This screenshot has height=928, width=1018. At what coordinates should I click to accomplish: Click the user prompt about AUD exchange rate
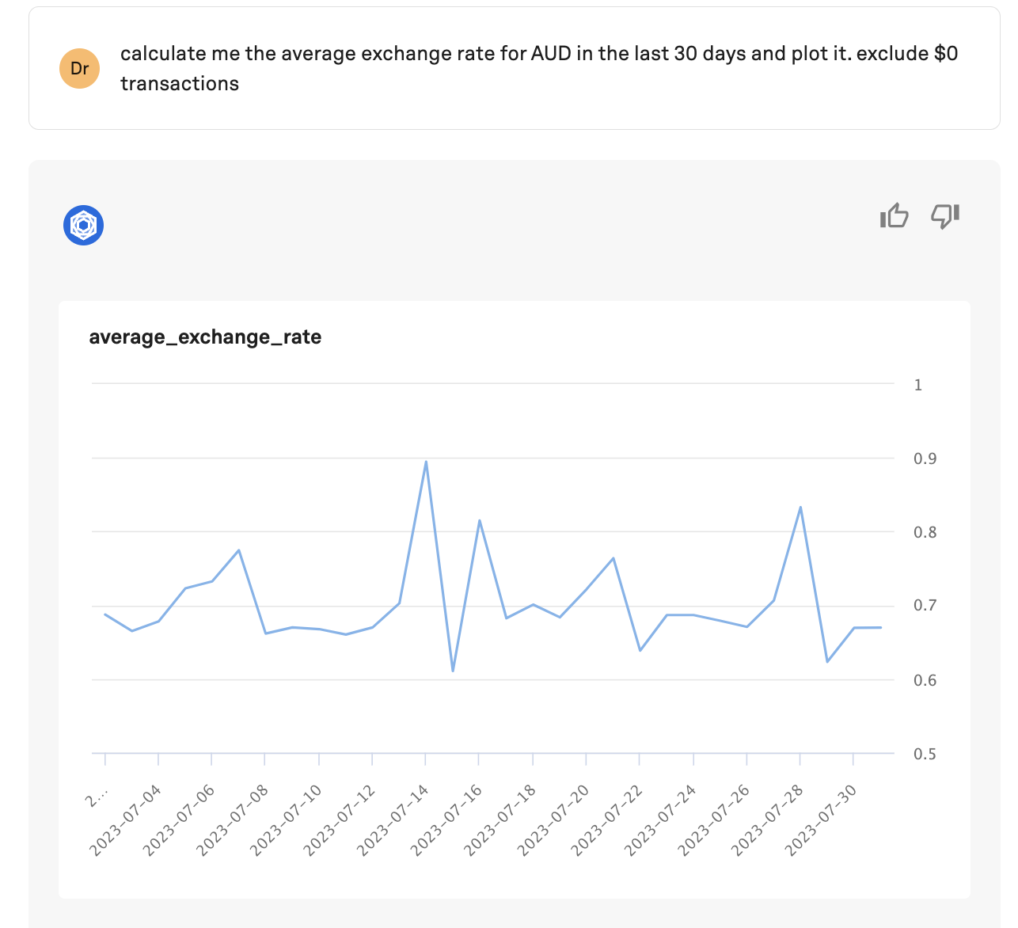coord(538,68)
